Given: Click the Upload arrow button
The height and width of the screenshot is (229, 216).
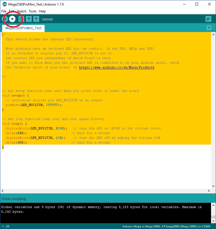Looking at the screenshot, I should tap(12, 19).
